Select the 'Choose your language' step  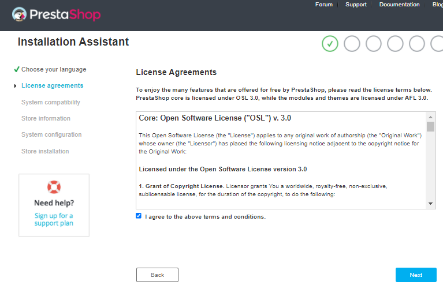coord(54,69)
